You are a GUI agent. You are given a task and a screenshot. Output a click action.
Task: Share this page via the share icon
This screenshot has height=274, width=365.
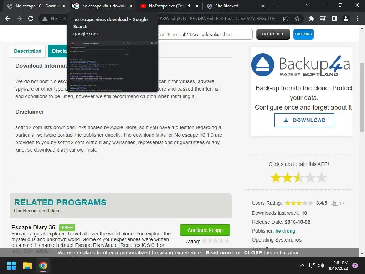coord(286,19)
